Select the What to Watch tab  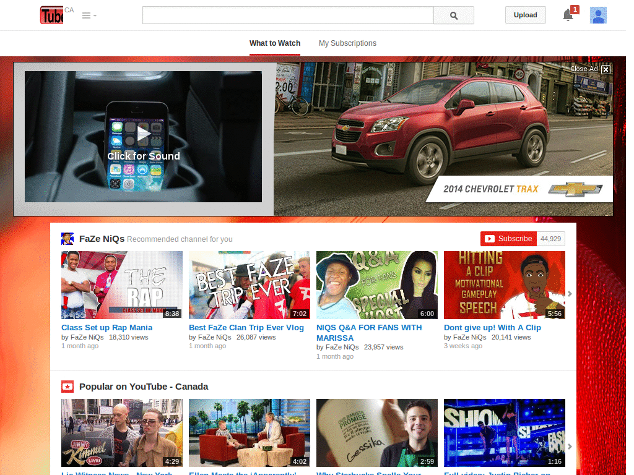(275, 43)
